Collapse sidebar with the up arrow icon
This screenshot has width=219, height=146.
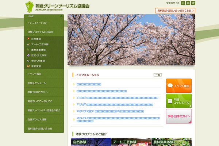click(x=61, y=16)
